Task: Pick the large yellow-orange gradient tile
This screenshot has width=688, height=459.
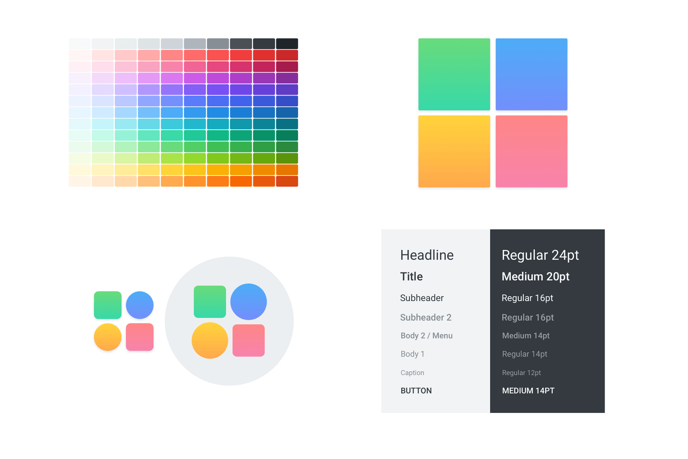Action: point(454,151)
